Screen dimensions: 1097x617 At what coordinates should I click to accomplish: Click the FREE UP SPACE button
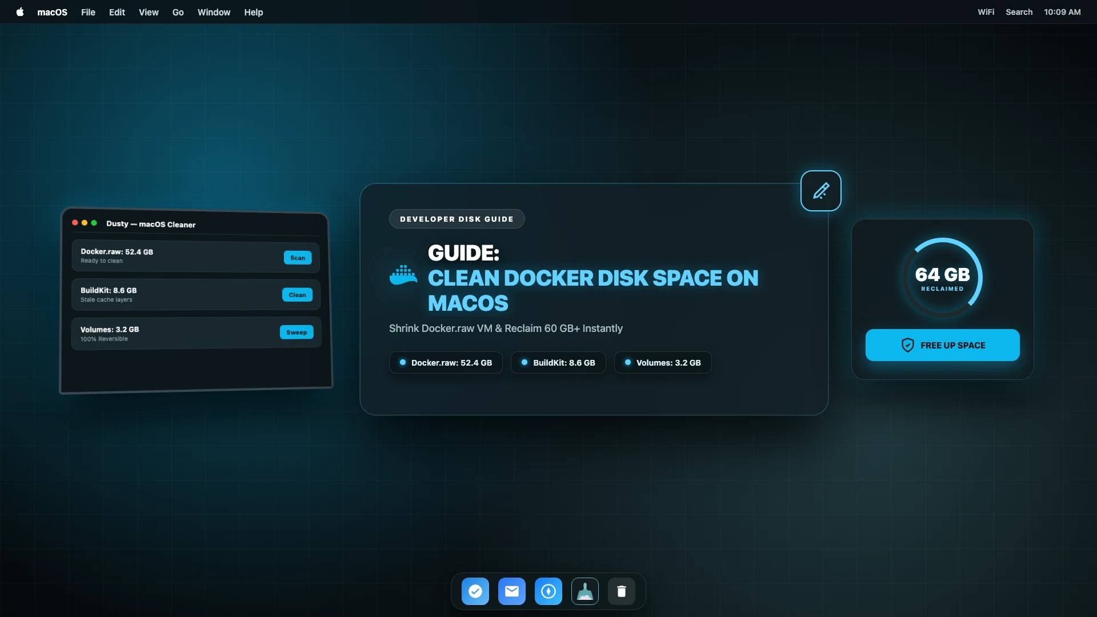pos(942,345)
